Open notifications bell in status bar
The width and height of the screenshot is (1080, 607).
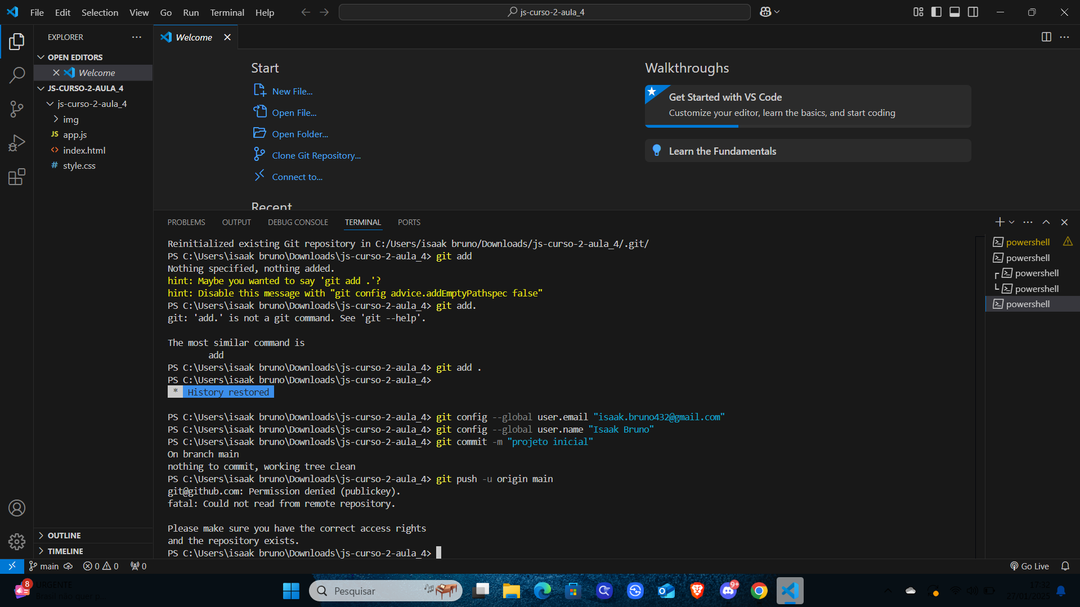(x=1065, y=566)
